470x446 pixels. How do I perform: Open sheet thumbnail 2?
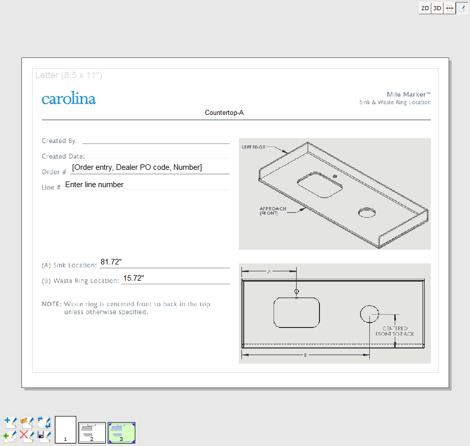(92, 432)
